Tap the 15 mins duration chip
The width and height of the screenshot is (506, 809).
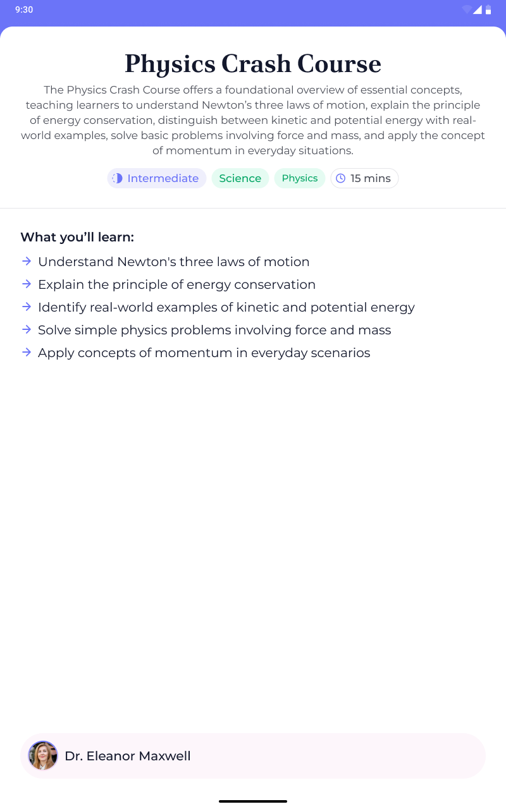point(364,178)
